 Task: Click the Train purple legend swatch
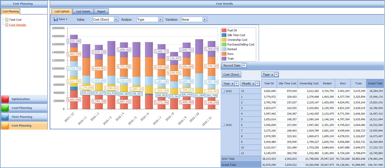[224, 59]
